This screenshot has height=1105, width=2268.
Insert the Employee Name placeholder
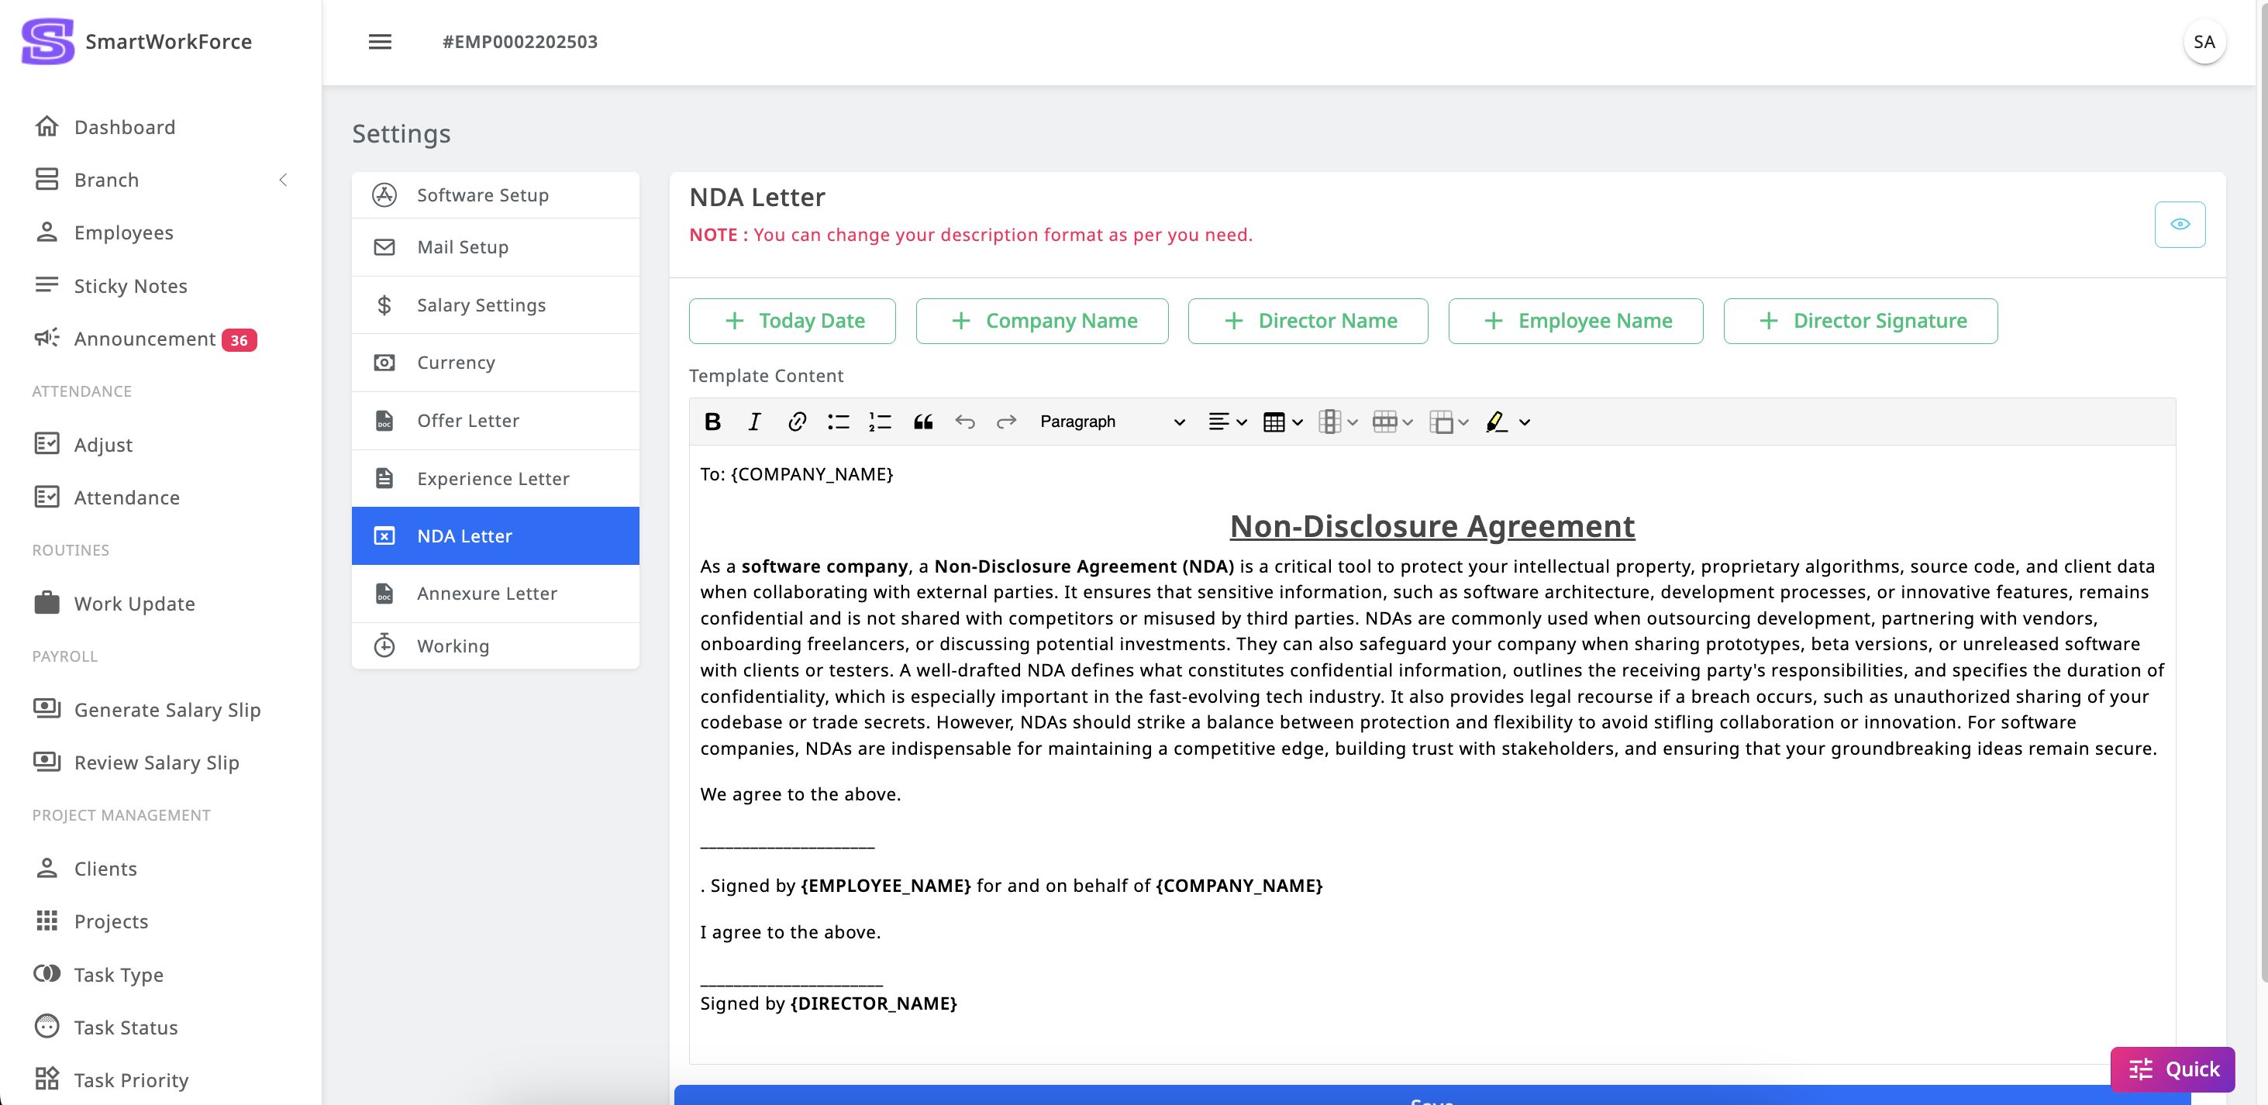(x=1575, y=321)
